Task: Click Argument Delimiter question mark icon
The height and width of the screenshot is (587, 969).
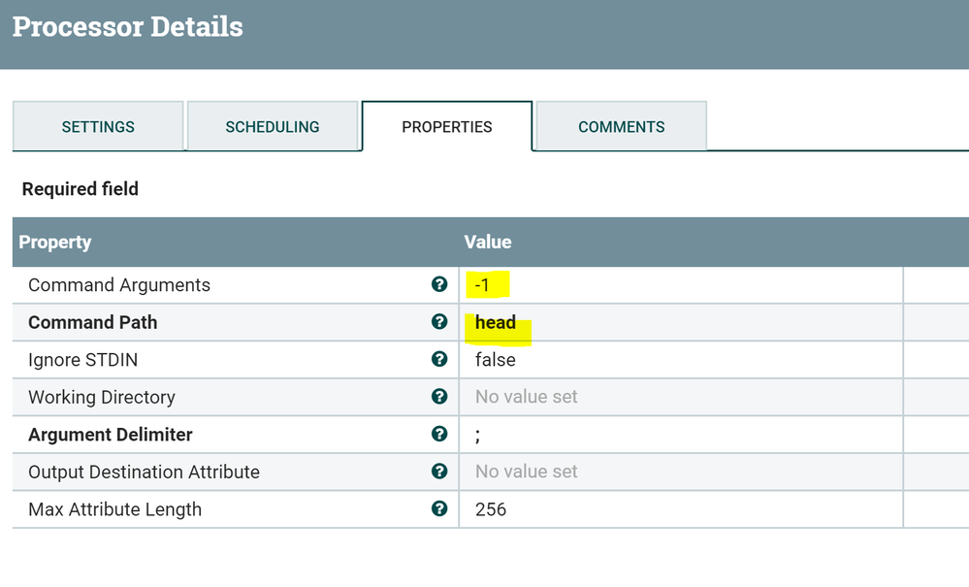Action: 439,434
